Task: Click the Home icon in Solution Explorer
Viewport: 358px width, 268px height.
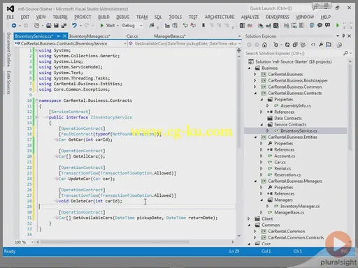Action: [x=264, y=45]
